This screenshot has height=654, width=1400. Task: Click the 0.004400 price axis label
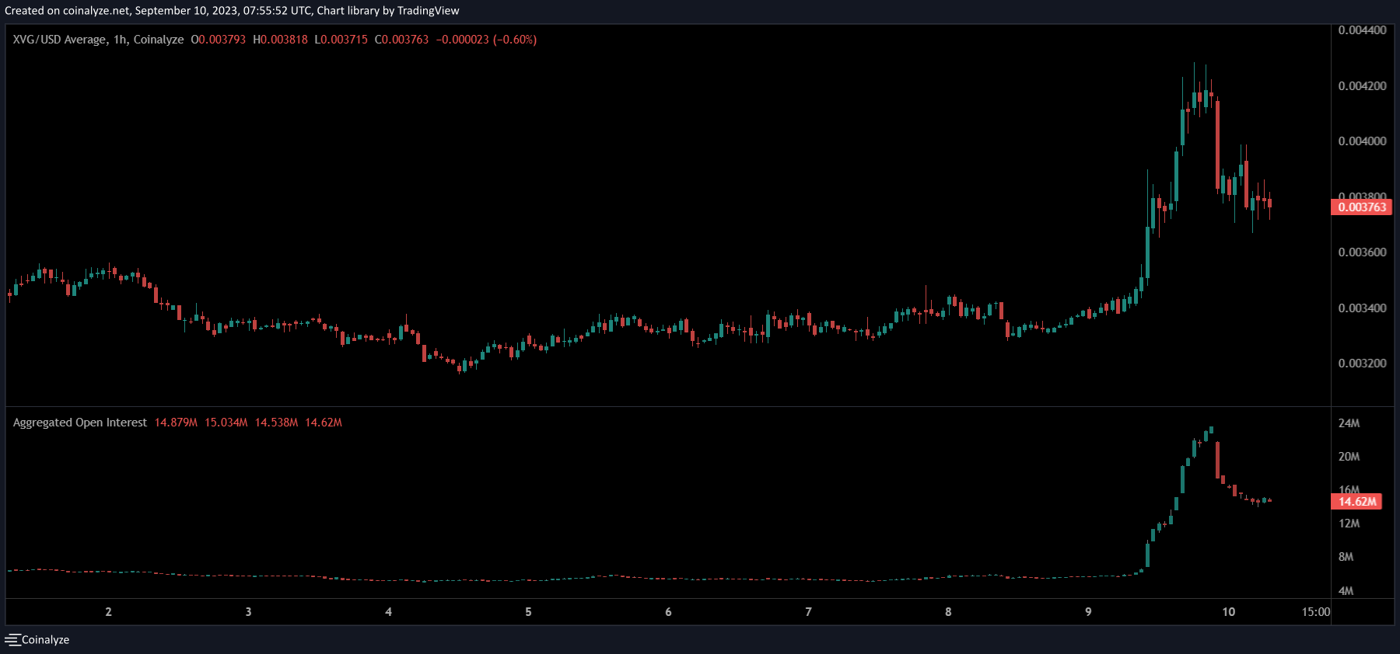click(x=1362, y=30)
